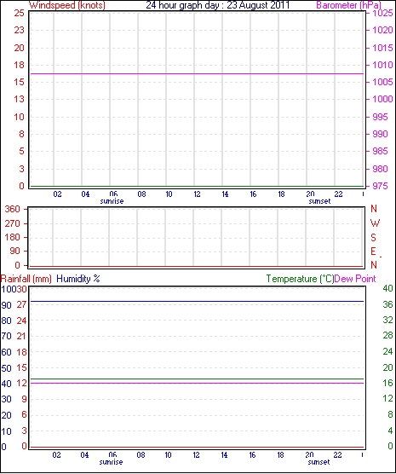
Task: Click the 1025 hPa axis value
Action: point(383,13)
